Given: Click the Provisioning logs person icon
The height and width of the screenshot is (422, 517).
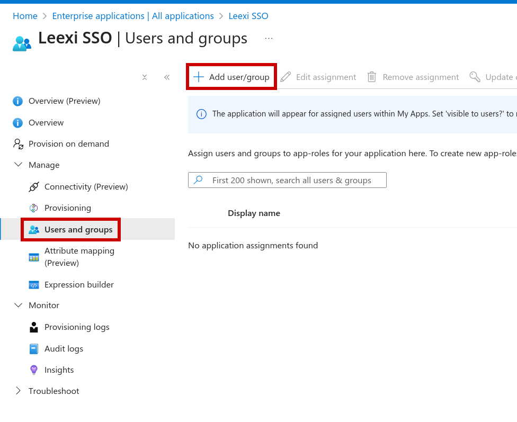Looking at the screenshot, I should [x=33, y=327].
